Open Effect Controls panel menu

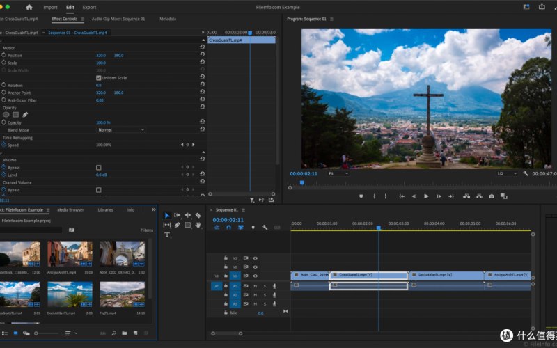tap(82, 19)
